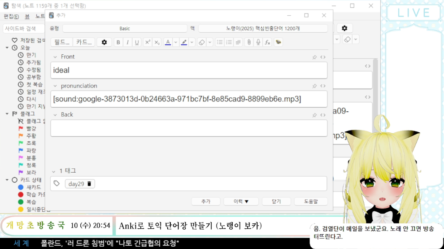Open the 이력 history dropdown button
The width and height of the screenshot is (444, 249).
241,201
